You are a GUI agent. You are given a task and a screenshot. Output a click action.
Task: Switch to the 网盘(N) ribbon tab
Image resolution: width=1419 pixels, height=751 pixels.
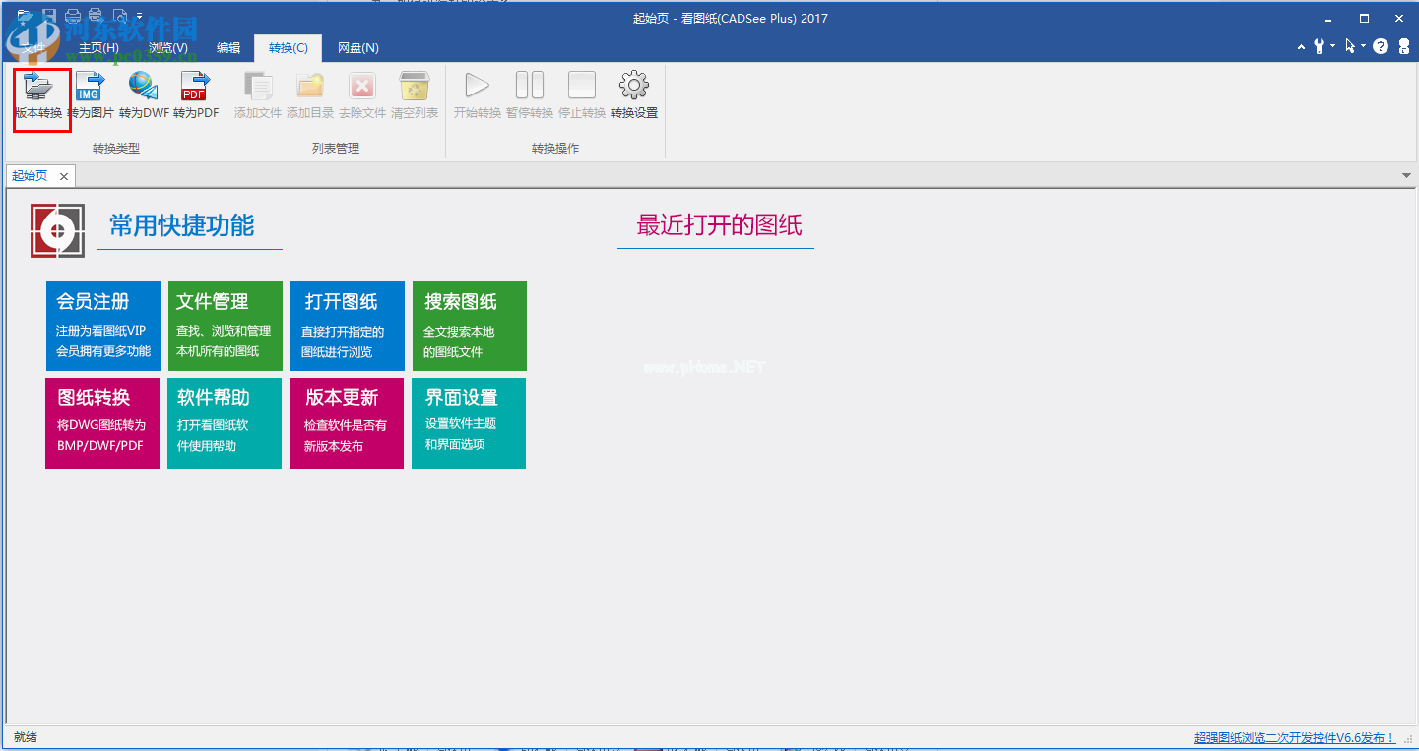[x=358, y=48]
